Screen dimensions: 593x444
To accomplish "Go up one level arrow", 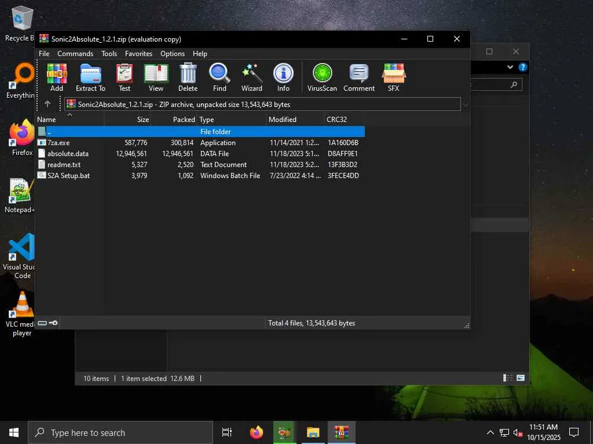I will coord(47,104).
